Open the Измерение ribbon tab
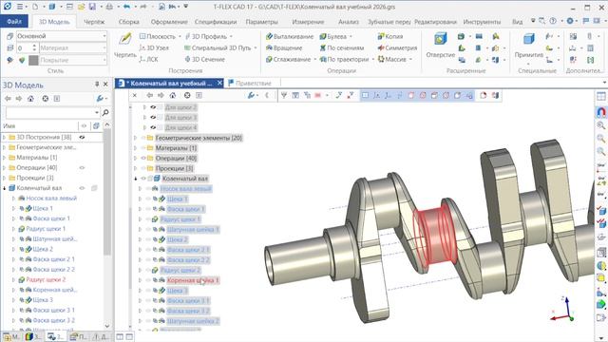The image size is (608, 342). [308, 22]
